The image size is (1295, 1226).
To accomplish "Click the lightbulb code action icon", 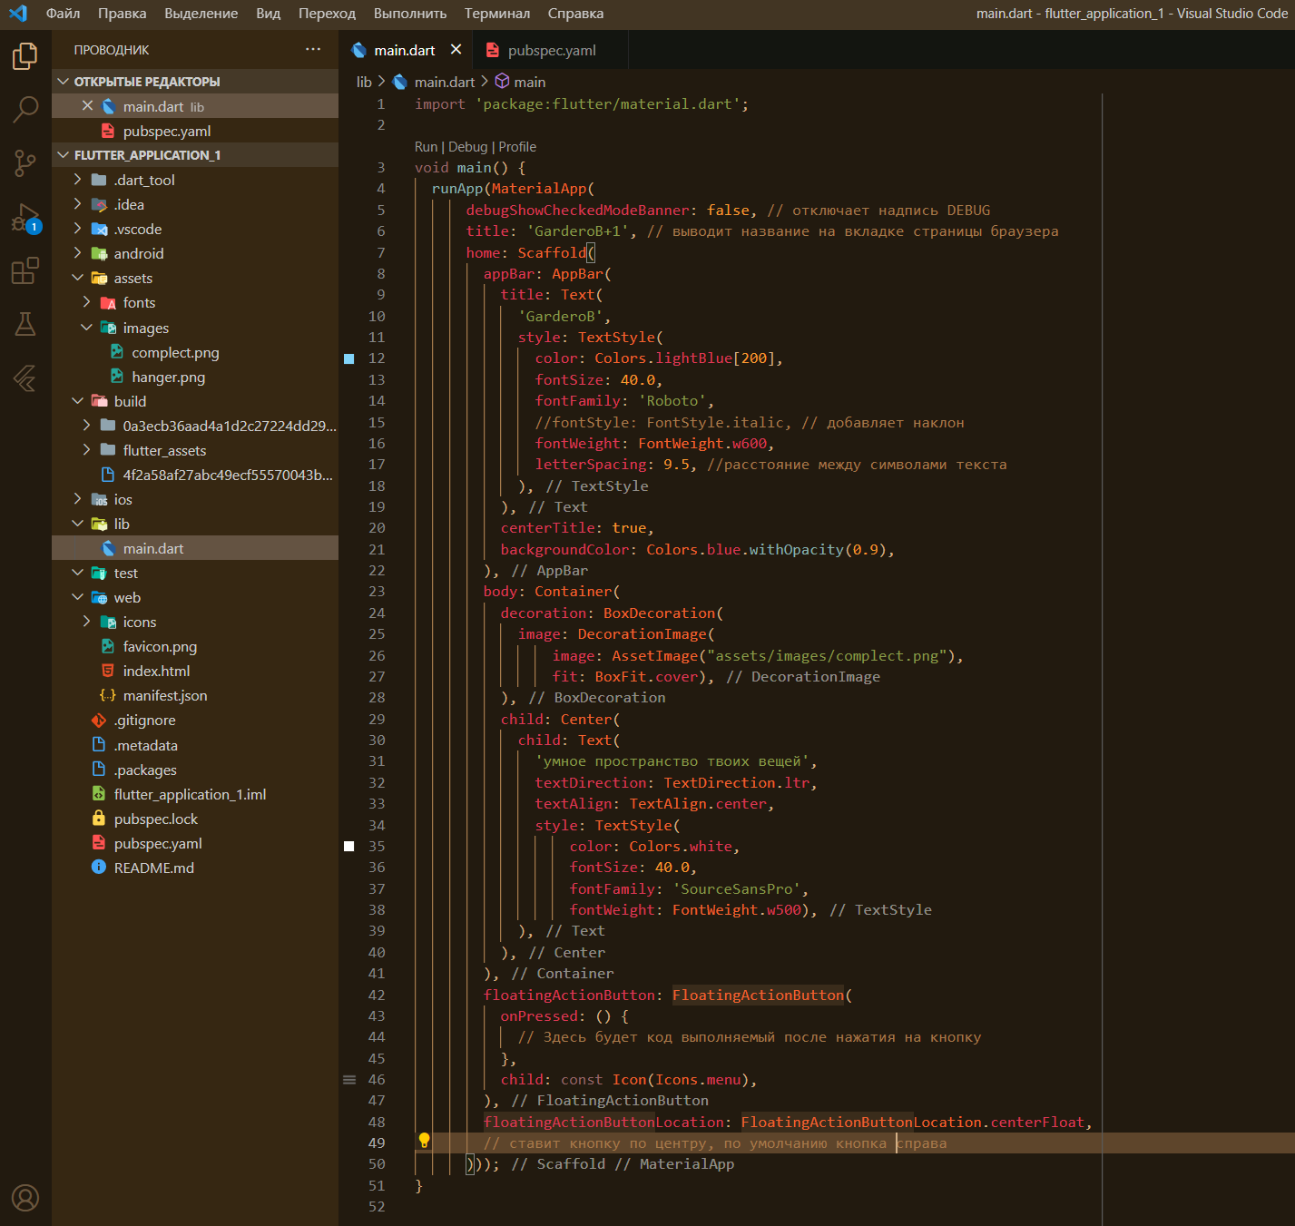I will (x=424, y=1141).
